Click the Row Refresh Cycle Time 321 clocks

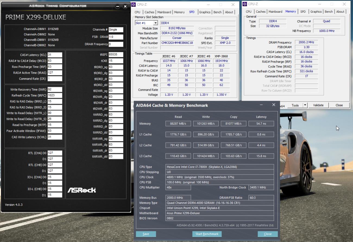(306, 71)
